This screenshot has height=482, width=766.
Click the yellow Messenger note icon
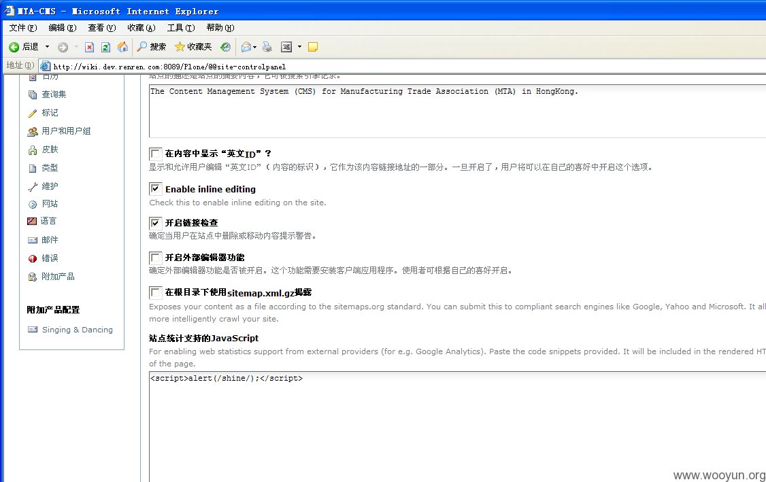click(313, 47)
